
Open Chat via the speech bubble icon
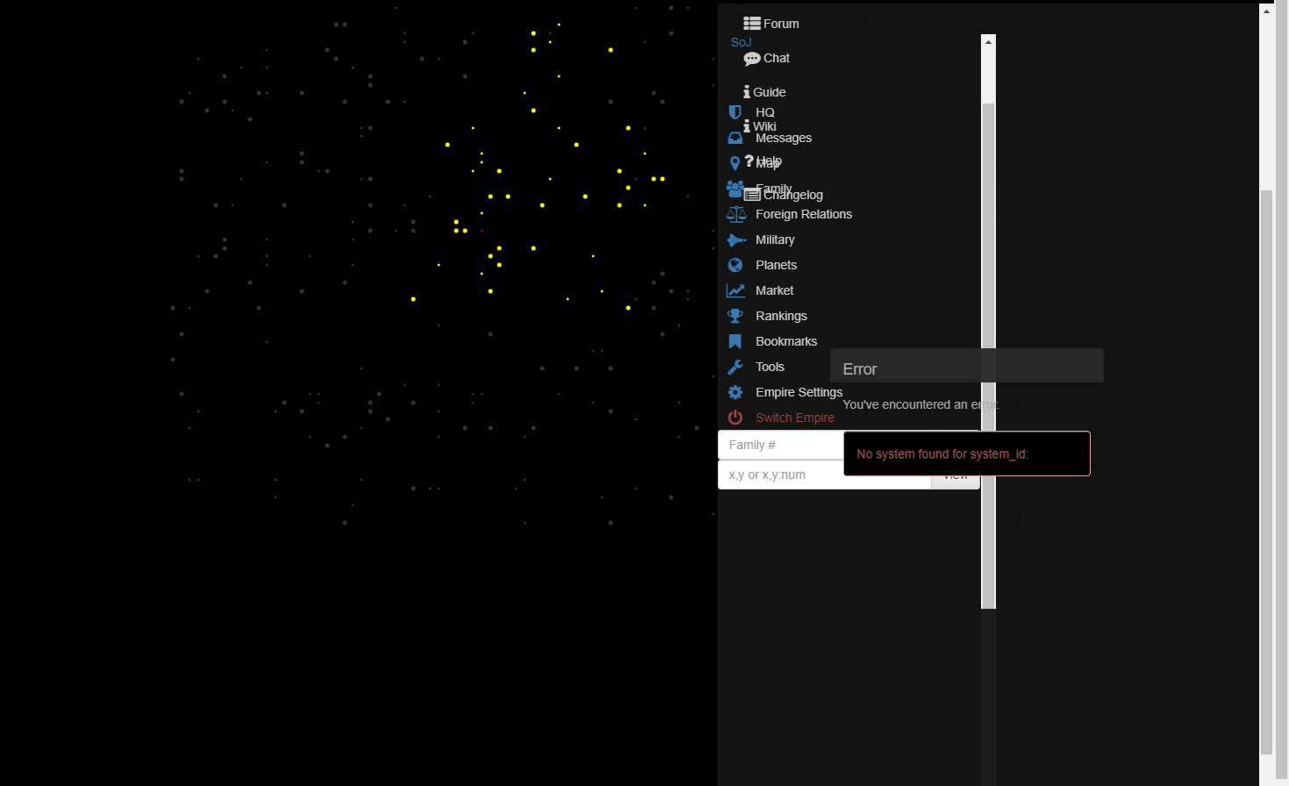click(752, 59)
